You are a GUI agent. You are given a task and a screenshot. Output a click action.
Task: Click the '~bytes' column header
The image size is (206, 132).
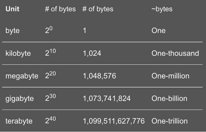(x=162, y=9)
